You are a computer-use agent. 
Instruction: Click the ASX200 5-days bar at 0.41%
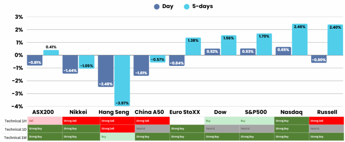[51, 52]
